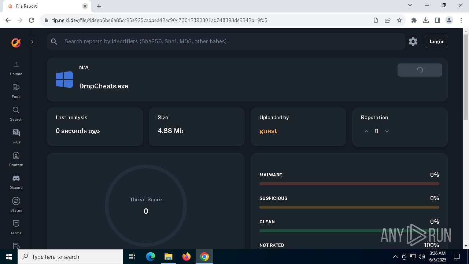Screen dimensions: 469x264
Task: Toggle Chrome side panel icon
Action: click(437, 20)
